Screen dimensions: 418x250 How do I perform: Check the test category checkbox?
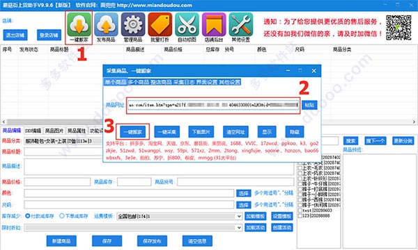click(x=300, y=210)
